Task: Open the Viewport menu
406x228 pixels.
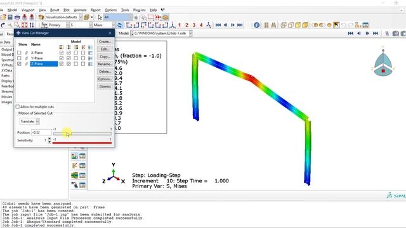Action: tap(28, 10)
